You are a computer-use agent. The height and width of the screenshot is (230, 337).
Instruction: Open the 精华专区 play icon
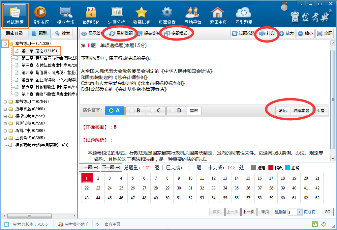pos(40,13)
